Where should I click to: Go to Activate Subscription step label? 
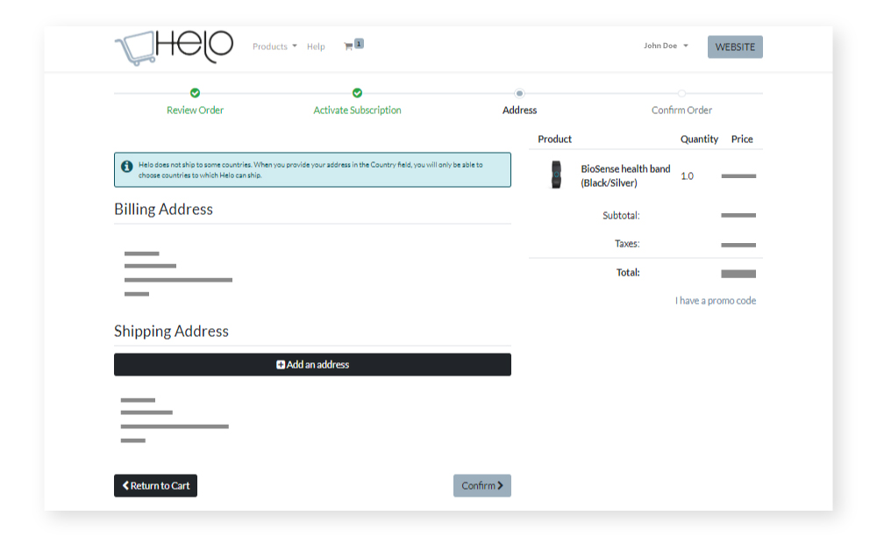tap(357, 111)
